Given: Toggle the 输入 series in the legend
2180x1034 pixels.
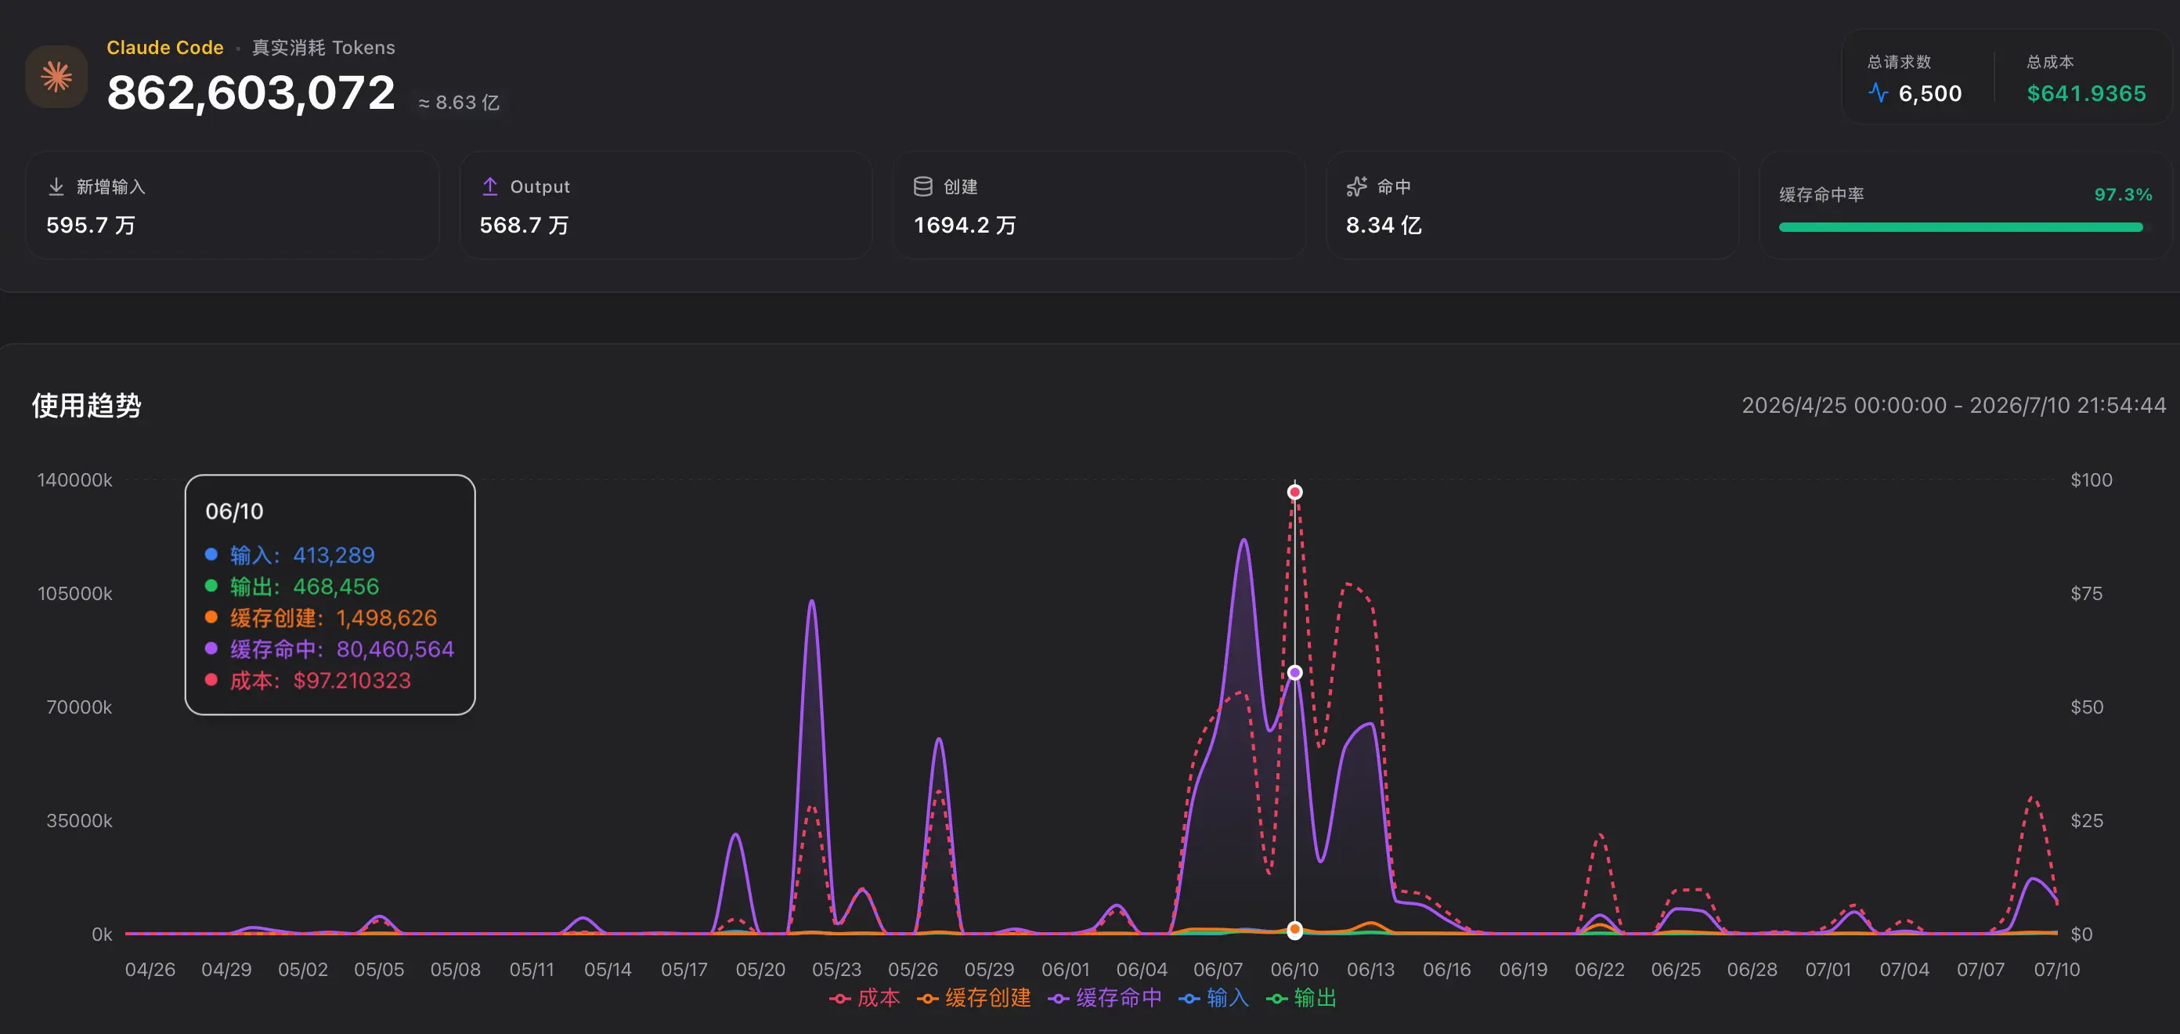Looking at the screenshot, I should coord(1214,999).
